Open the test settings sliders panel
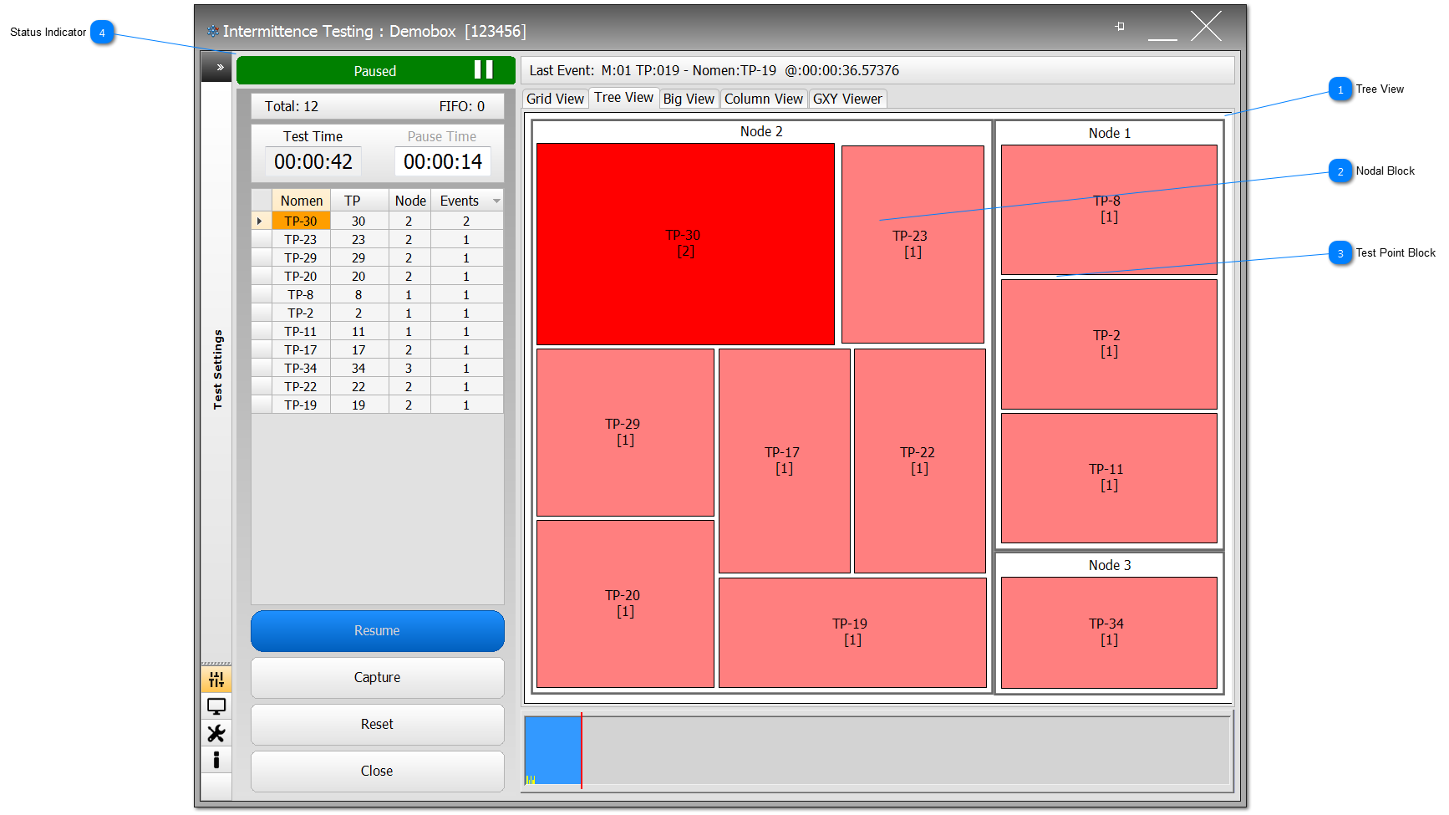 pyautogui.click(x=216, y=680)
